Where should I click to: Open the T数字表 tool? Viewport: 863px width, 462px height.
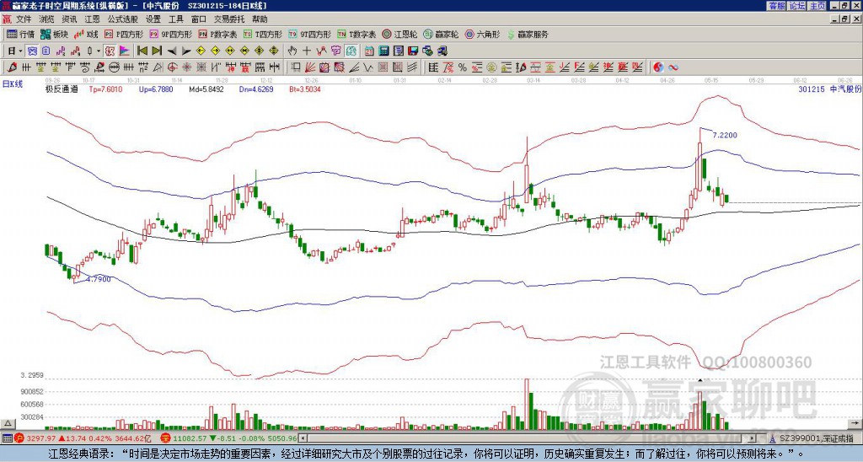[x=356, y=34]
